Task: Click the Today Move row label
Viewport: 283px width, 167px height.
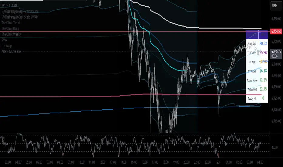Action: pyautogui.click(x=252, y=80)
